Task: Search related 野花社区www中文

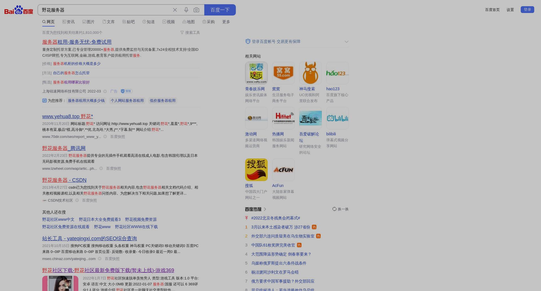Action: (58, 219)
